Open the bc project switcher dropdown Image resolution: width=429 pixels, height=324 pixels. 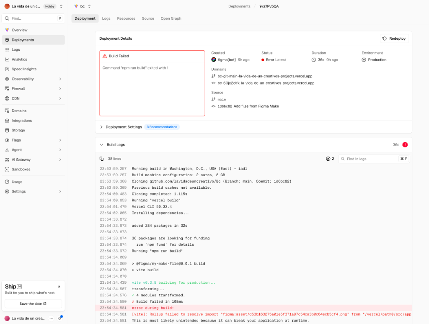tap(89, 6)
